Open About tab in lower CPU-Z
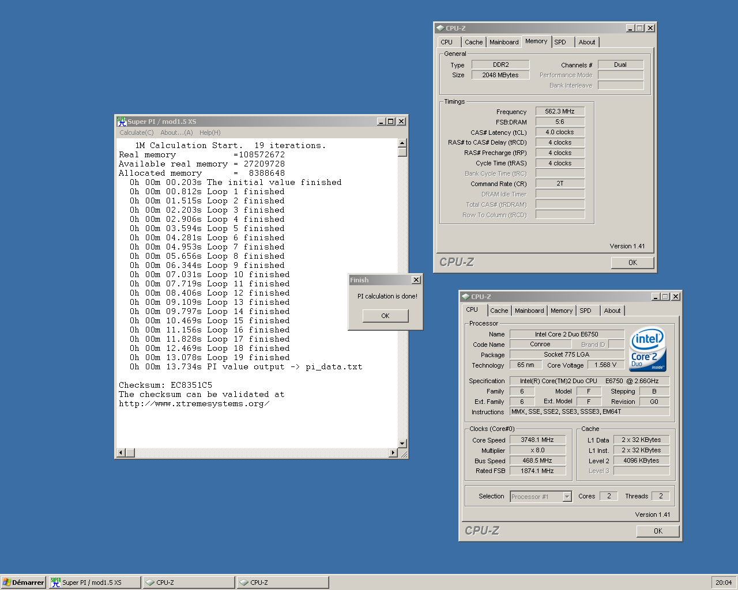The width and height of the screenshot is (738, 590). (612, 311)
